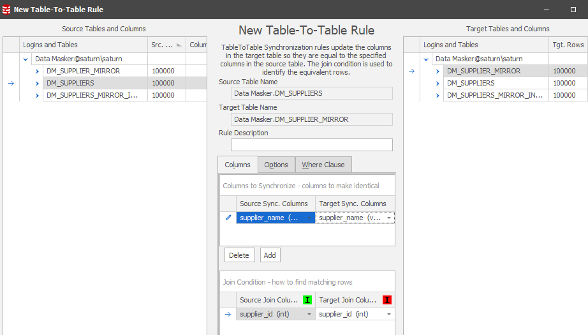Viewport: 588px width, 335px height.
Task: Select target DM_SUPPLIERS_MIRROR_IN table row
Action: [496, 95]
